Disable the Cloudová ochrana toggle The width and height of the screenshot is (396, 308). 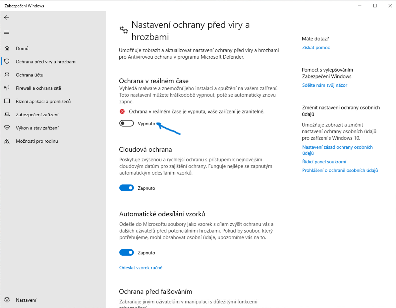click(x=127, y=188)
